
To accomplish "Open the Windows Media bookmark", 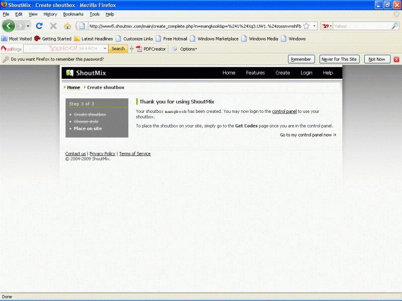I will pos(260,39).
